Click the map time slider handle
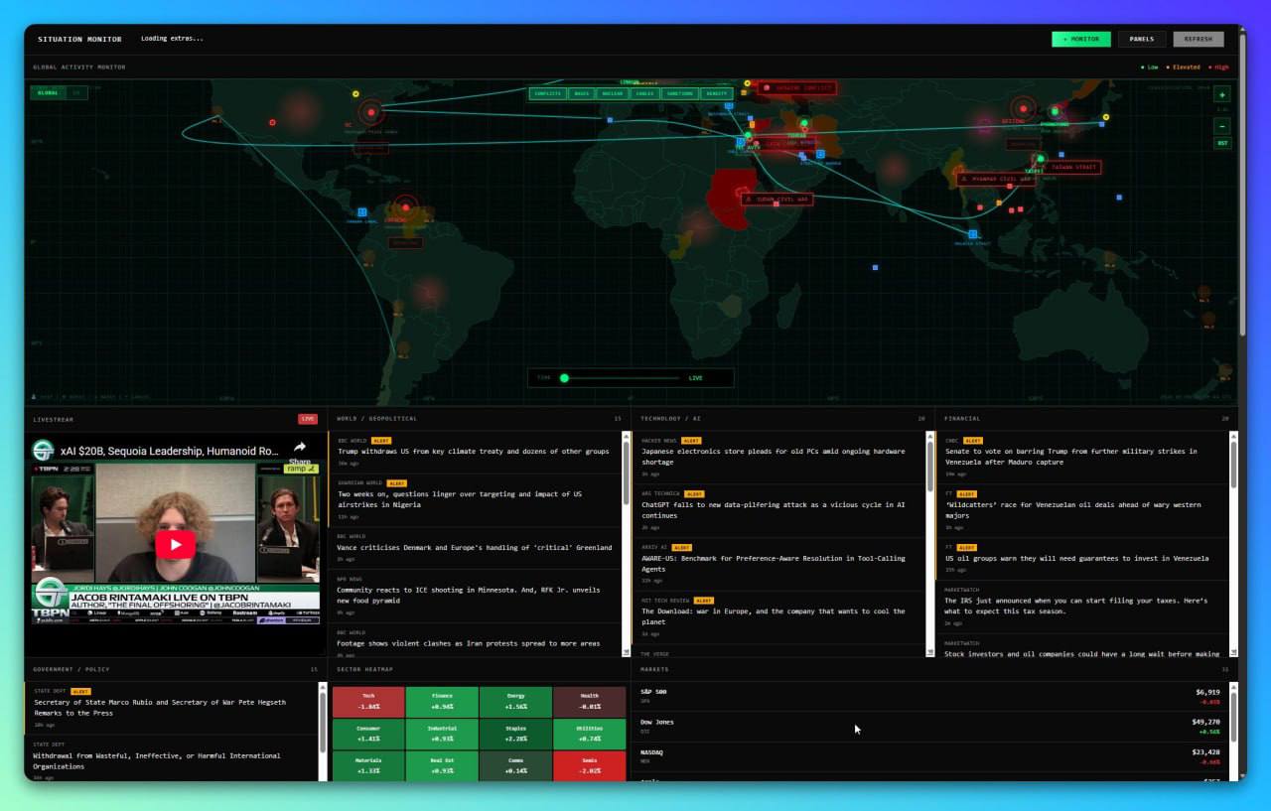The image size is (1271, 811). coord(564,378)
